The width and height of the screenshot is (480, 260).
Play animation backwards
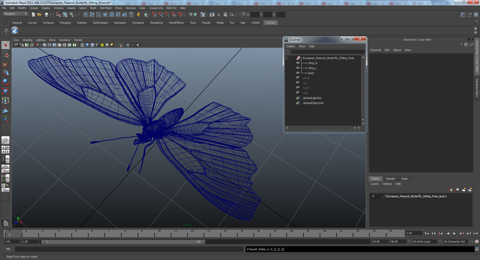[x=448, y=233]
